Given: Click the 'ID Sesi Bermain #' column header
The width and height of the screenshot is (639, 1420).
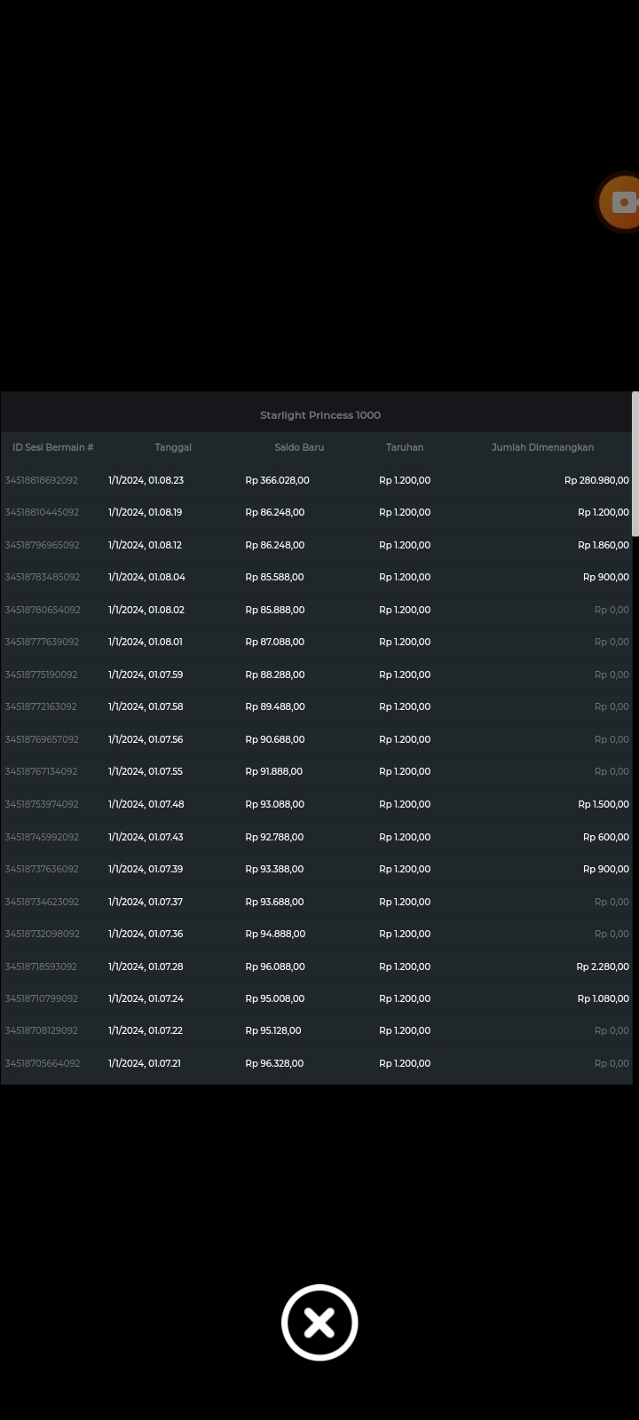Looking at the screenshot, I should coord(53,447).
